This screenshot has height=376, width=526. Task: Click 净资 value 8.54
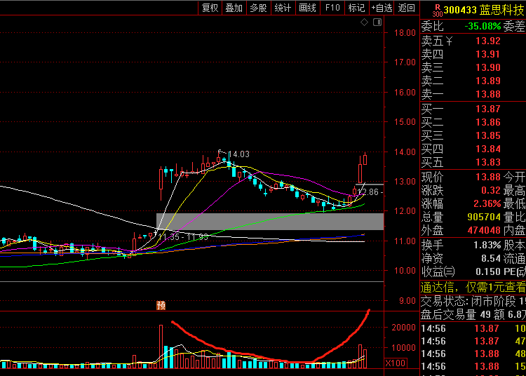(x=491, y=259)
